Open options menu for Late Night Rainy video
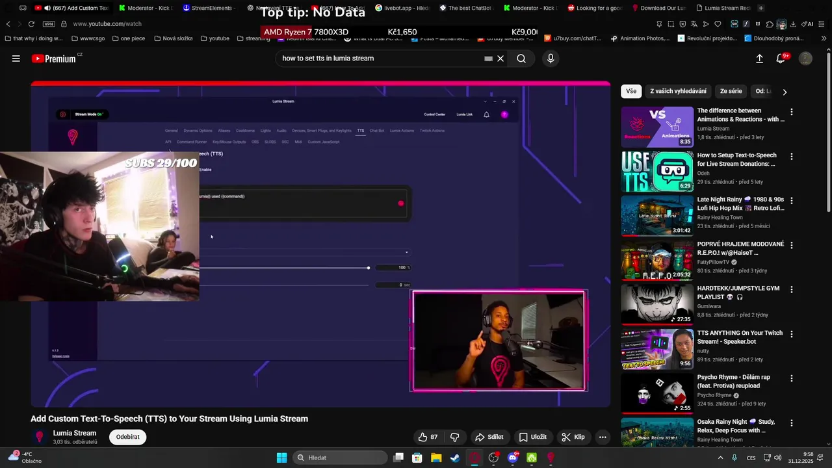Viewport: 832px width, 468px height. tap(791, 201)
